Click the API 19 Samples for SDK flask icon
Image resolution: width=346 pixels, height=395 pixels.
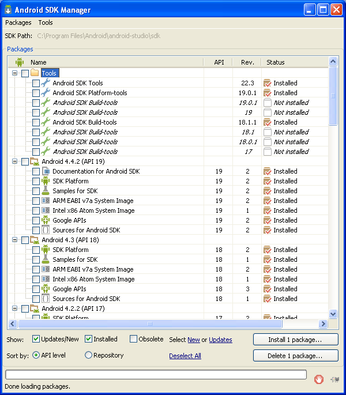click(x=46, y=191)
